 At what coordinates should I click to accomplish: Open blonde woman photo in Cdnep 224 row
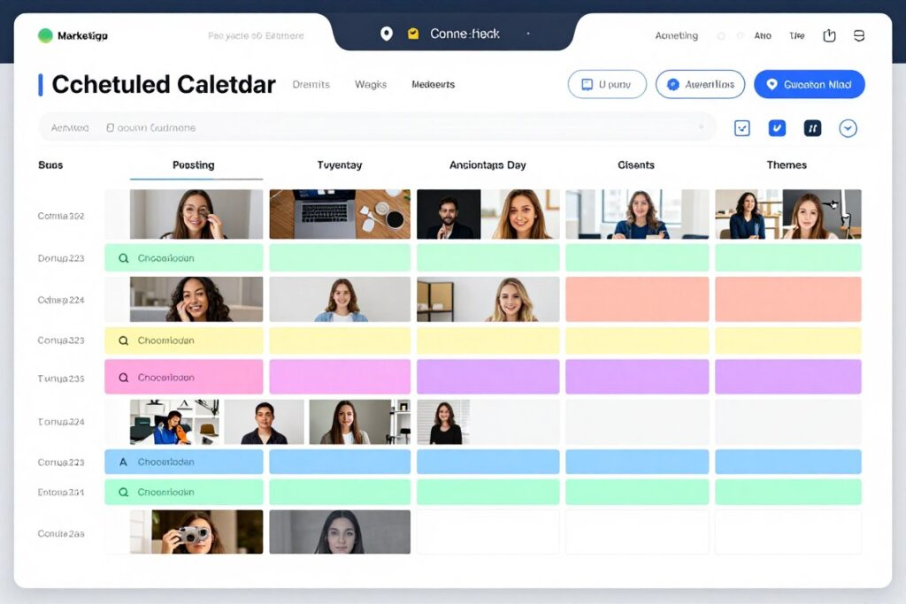pos(488,299)
